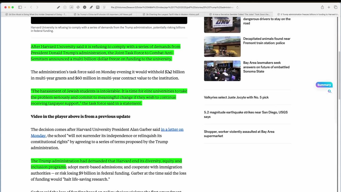This screenshot has width=341, height=192.
Task: Click the photo caption about Harvard refusing
Action: [x=108, y=29]
